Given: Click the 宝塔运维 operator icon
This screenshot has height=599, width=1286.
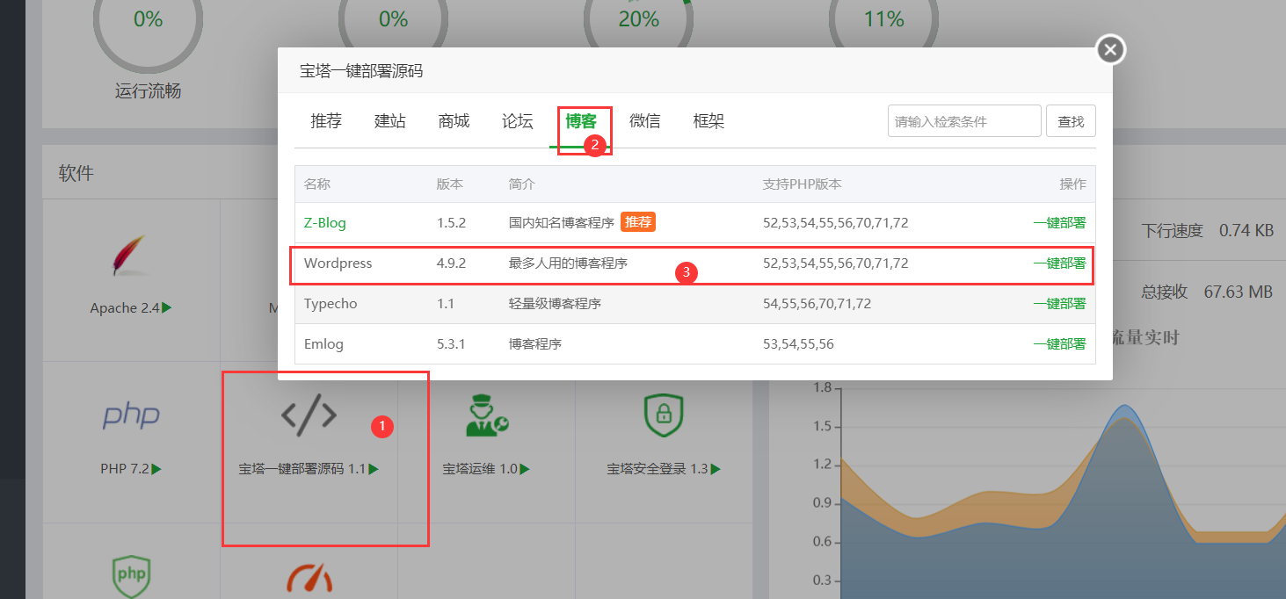Looking at the screenshot, I should pos(486,415).
